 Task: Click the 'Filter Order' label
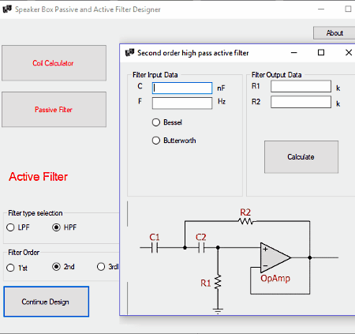pos(24,253)
